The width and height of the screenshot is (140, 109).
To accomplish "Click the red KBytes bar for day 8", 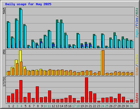I will pos(37,94).
